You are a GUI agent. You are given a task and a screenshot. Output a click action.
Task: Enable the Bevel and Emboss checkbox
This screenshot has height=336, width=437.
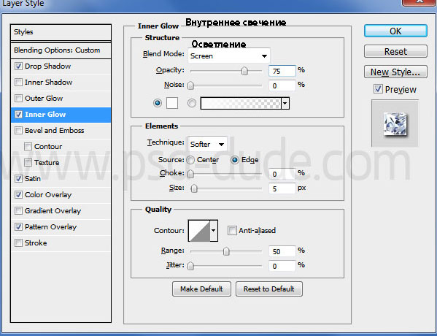click(18, 130)
